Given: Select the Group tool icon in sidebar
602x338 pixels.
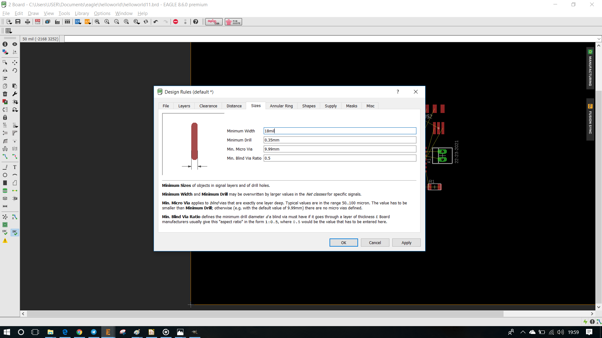Looking at the screenshot, I should [x=5, y=62].
